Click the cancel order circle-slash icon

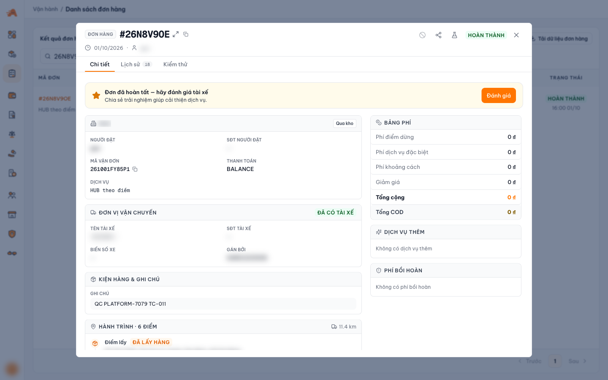[x=422, y=35]
